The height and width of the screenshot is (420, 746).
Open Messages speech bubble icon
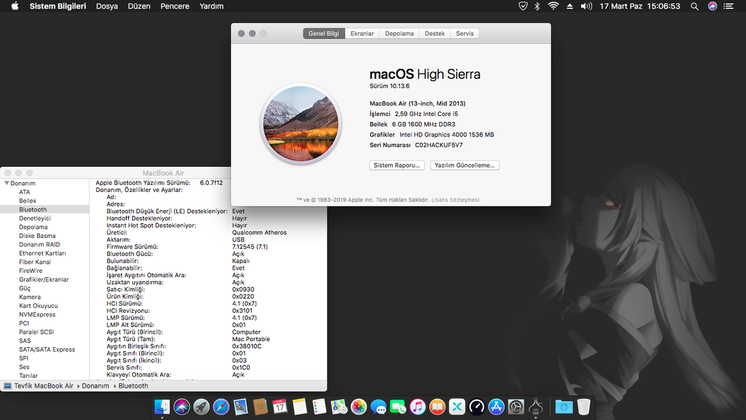coord(378,407)
